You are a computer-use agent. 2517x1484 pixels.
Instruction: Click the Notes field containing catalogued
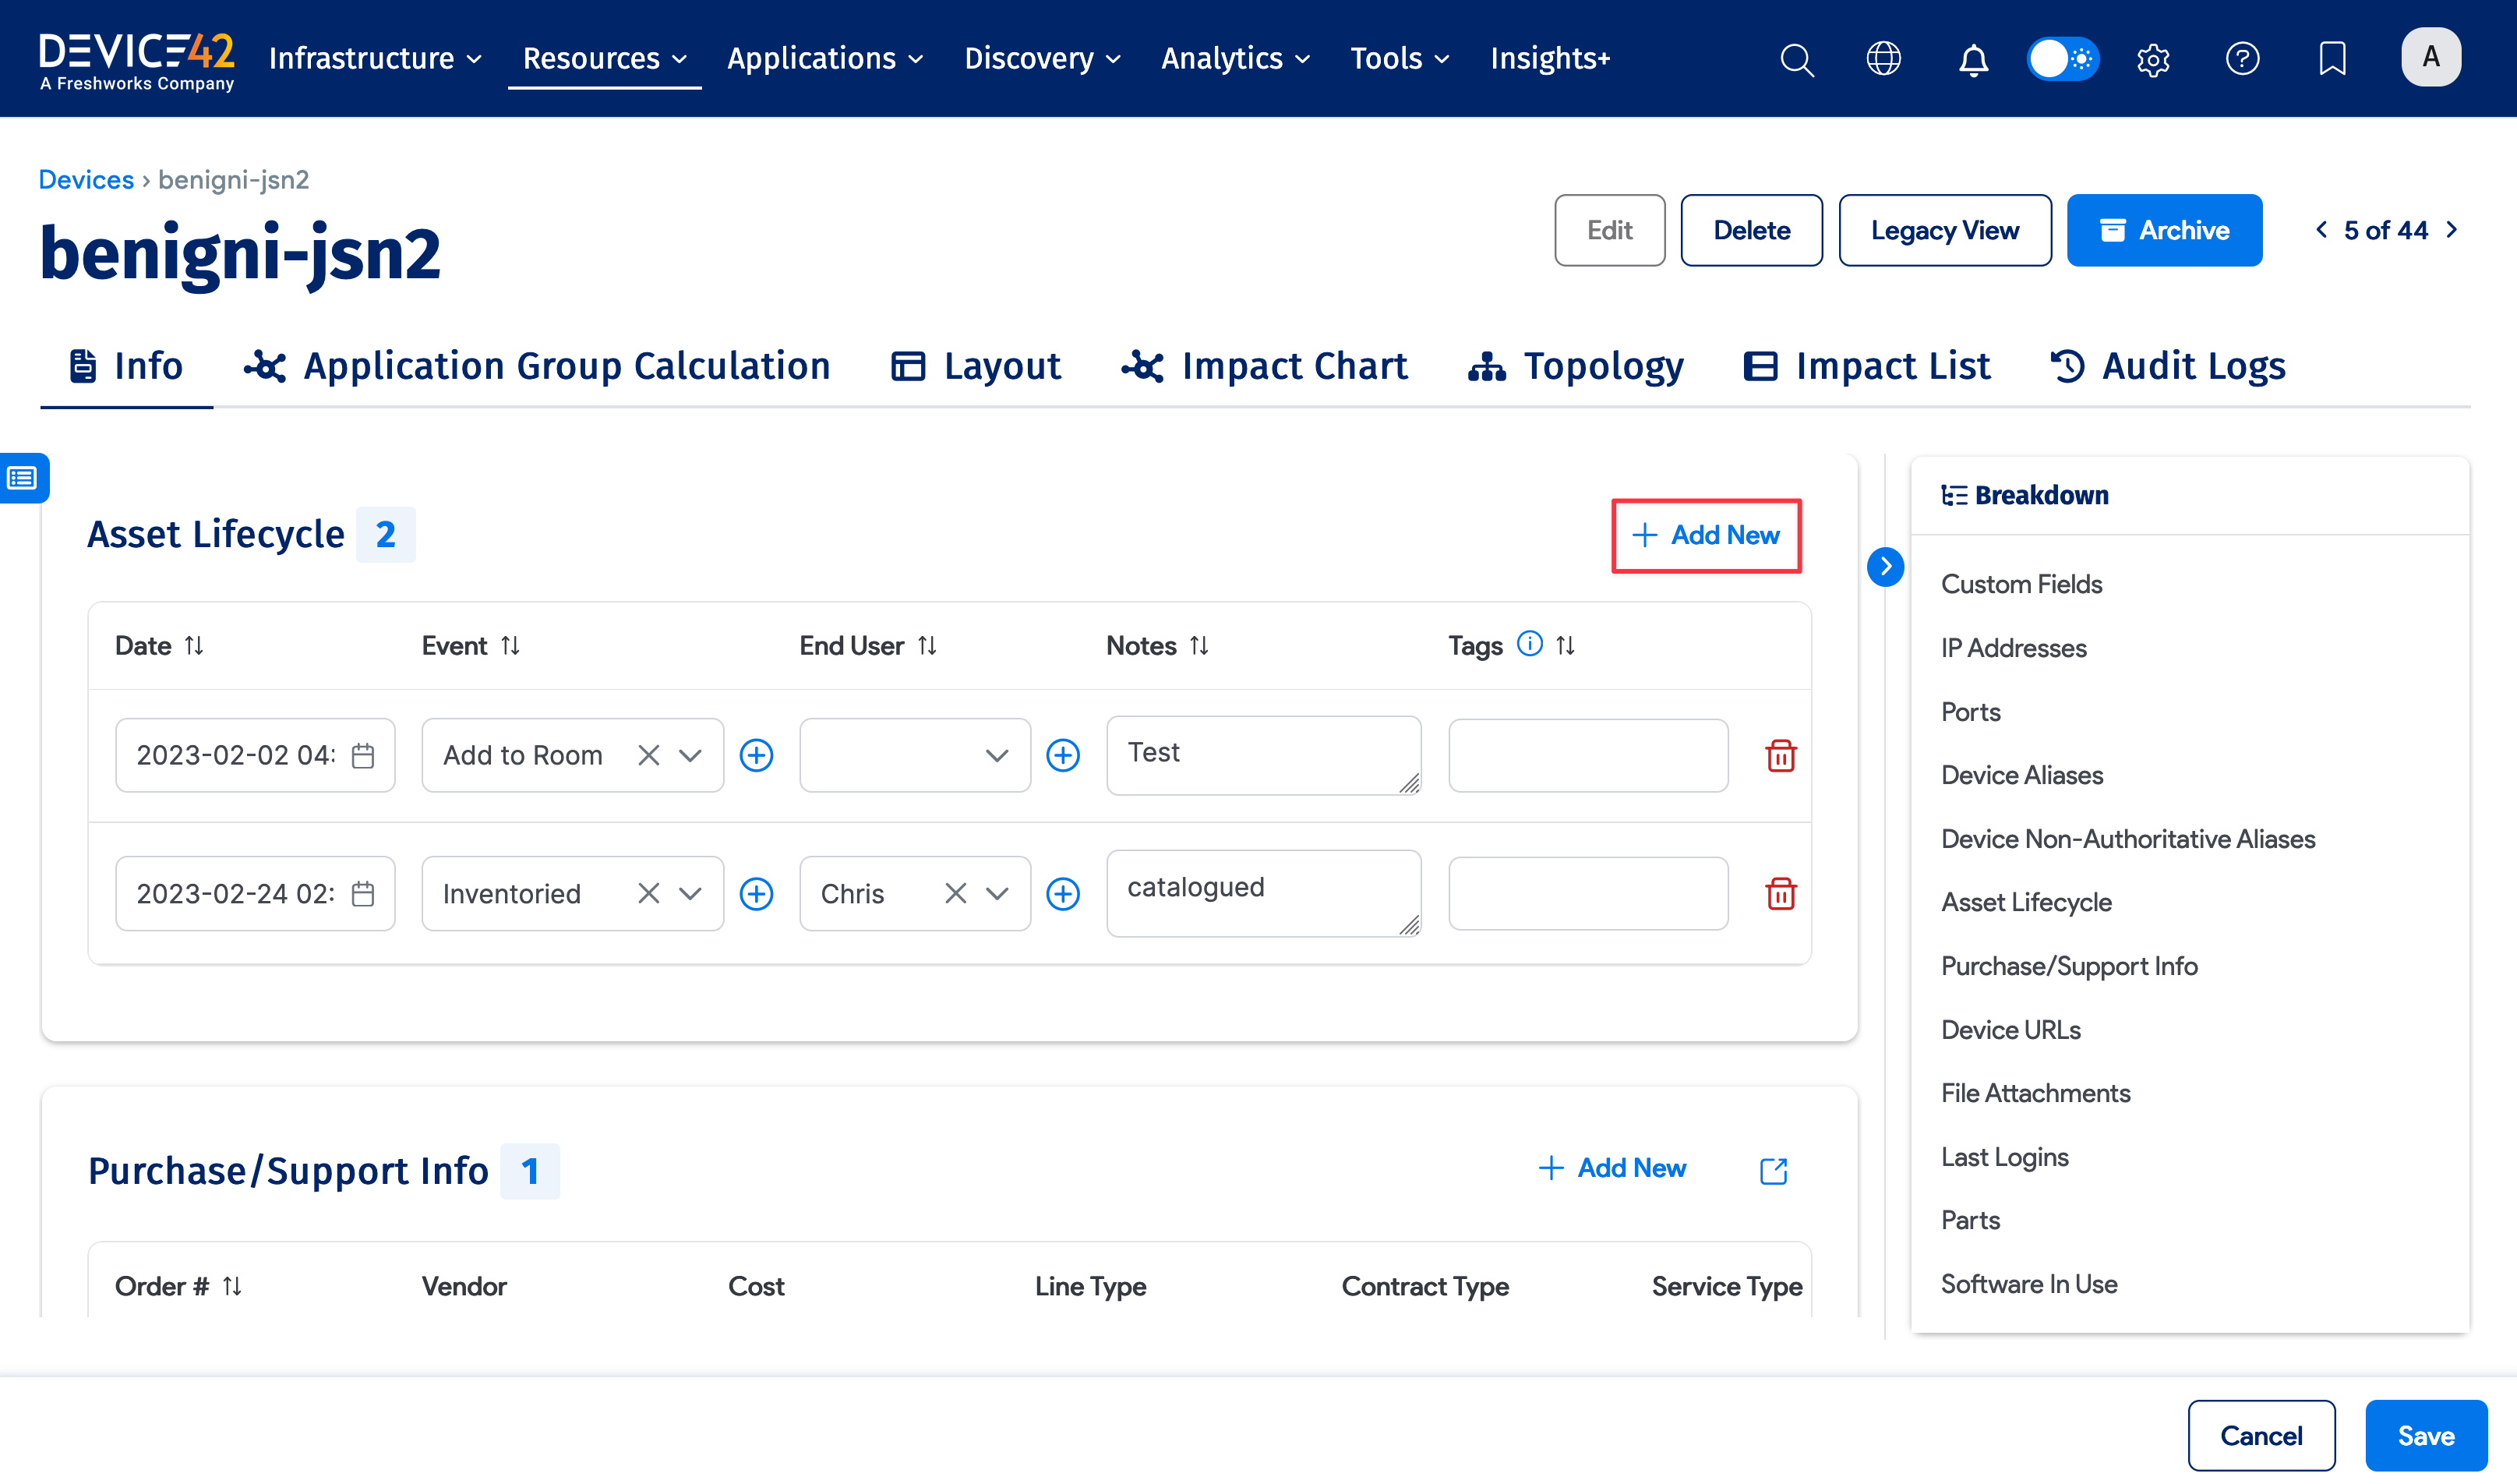[x=1262, y=892]
